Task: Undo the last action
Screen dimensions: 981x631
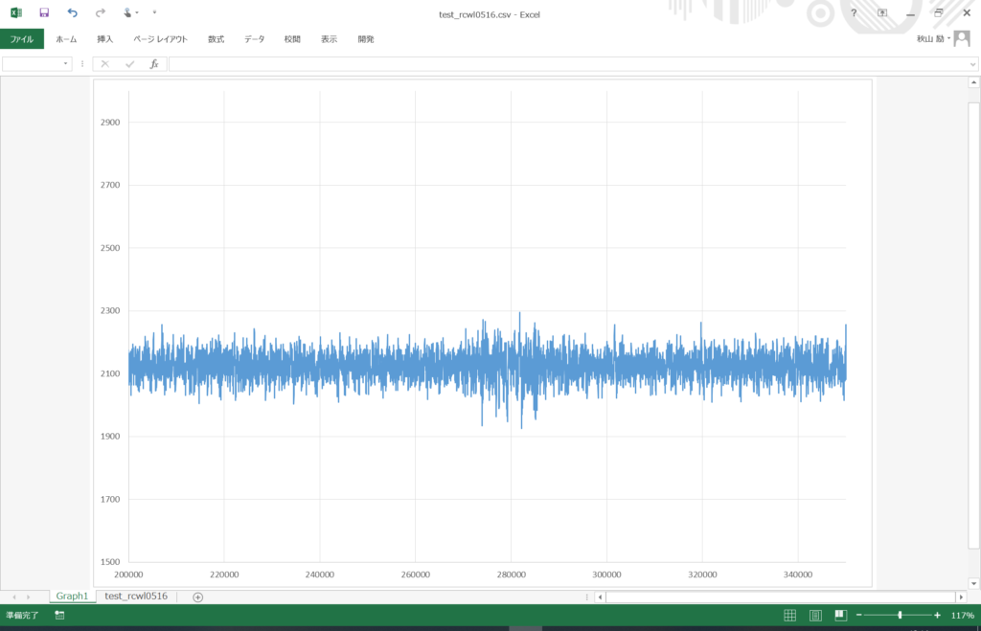Action: coord(72,12)
